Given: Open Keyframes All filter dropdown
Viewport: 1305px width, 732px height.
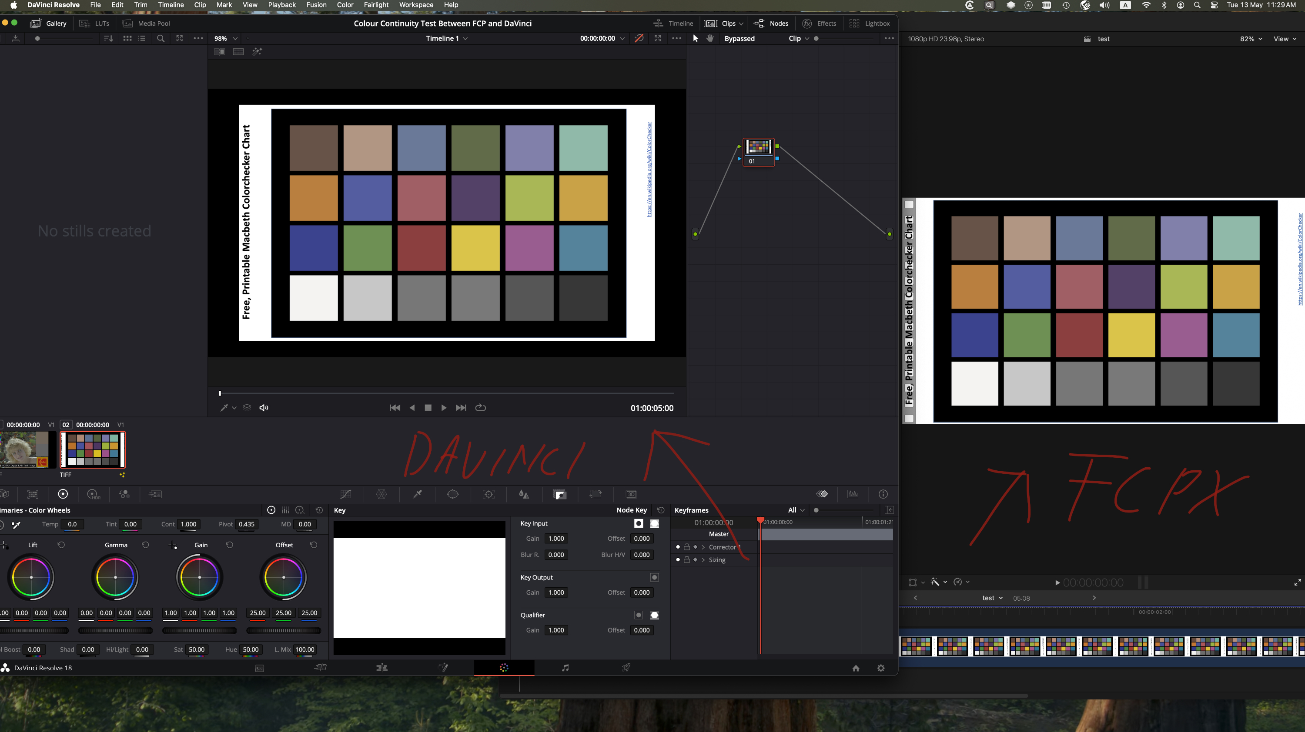Looking at the screenshot, I should tap(796, 510).
